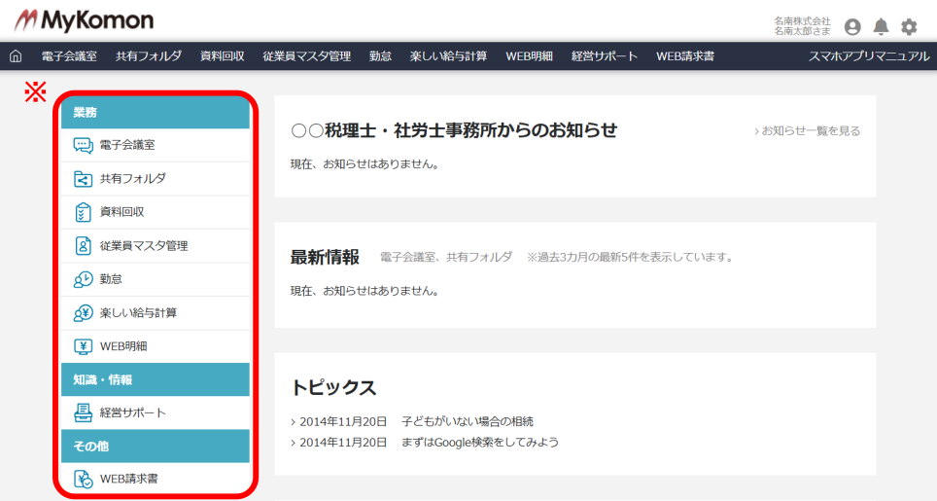This screenshot has height=501, width=937.
Task: Open notifications bell icon
Action: (x=881, y=26)
